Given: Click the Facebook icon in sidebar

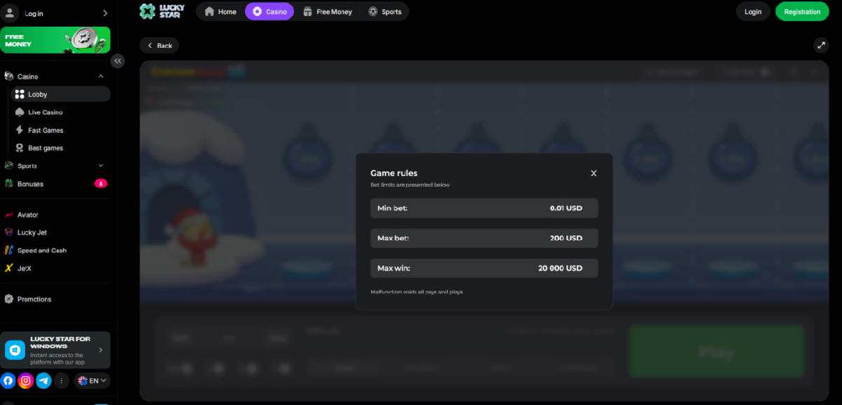Looking at the screenshot, I should click(x=8, y=380).
